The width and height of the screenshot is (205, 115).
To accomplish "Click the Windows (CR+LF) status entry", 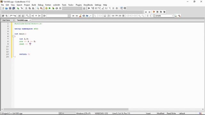I will (83, 113).
